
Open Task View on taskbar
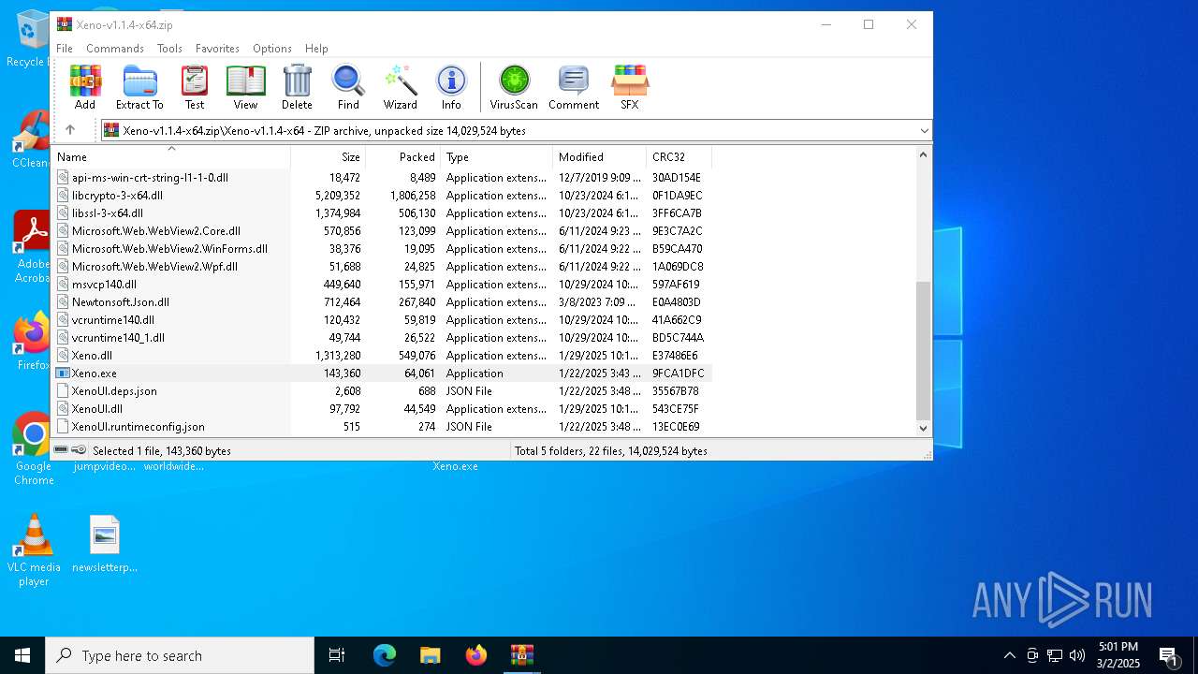click(337, 655)
